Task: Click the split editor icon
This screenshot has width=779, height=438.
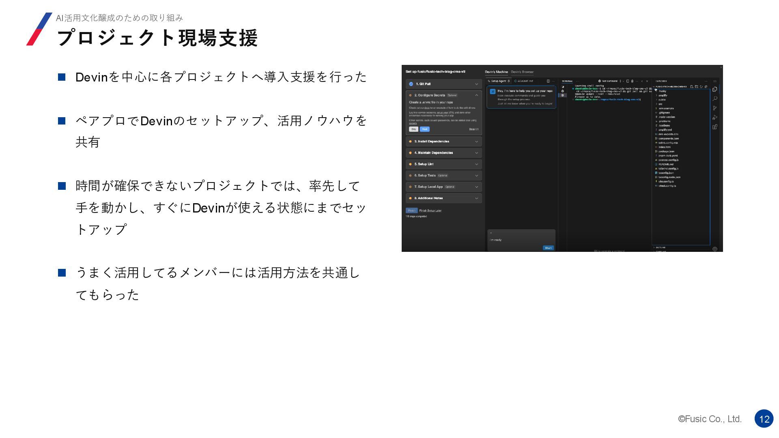Action: pyautogui.click(x=548, y=81)
